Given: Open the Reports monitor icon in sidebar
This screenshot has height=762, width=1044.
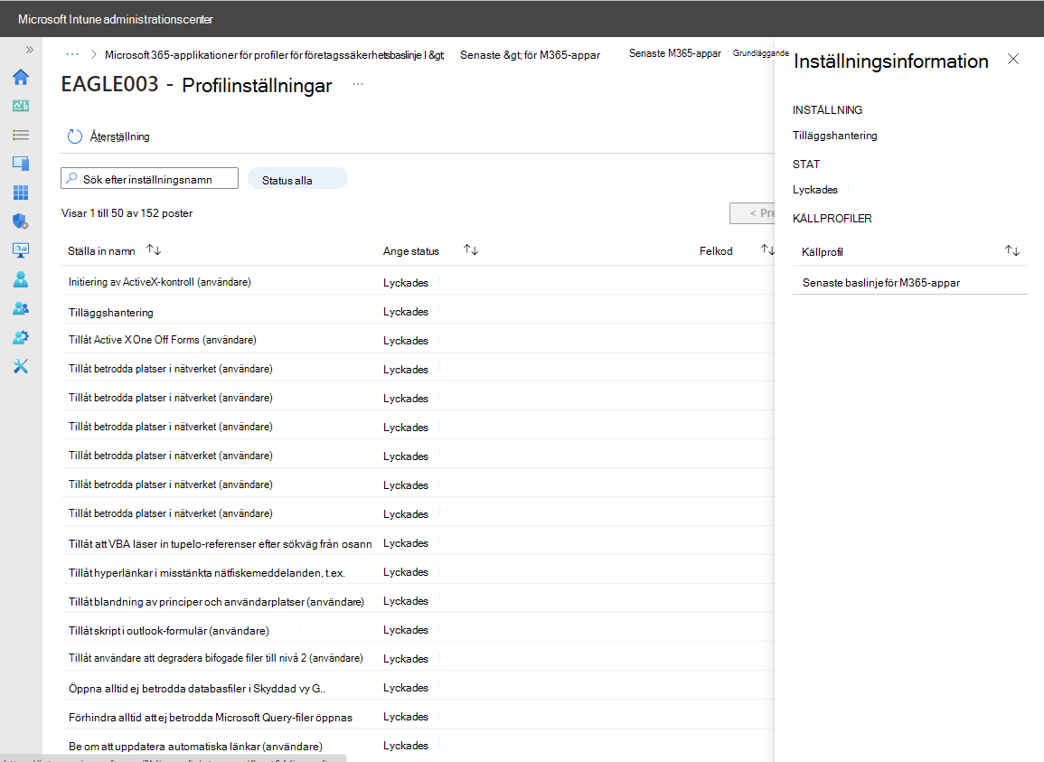Looking at the screenshot, I should point(21,250).
